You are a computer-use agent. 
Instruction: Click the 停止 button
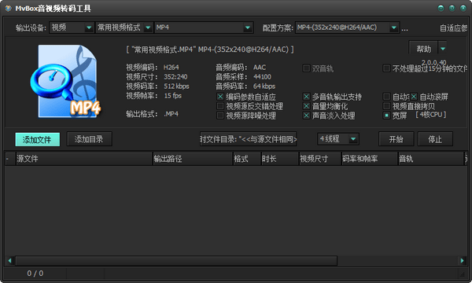435,139
